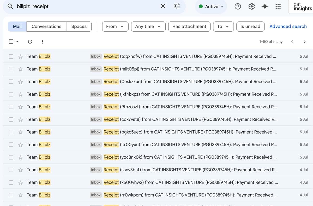
Task: Star the pgkc5uec receipt email
Action: pos(21,132)
